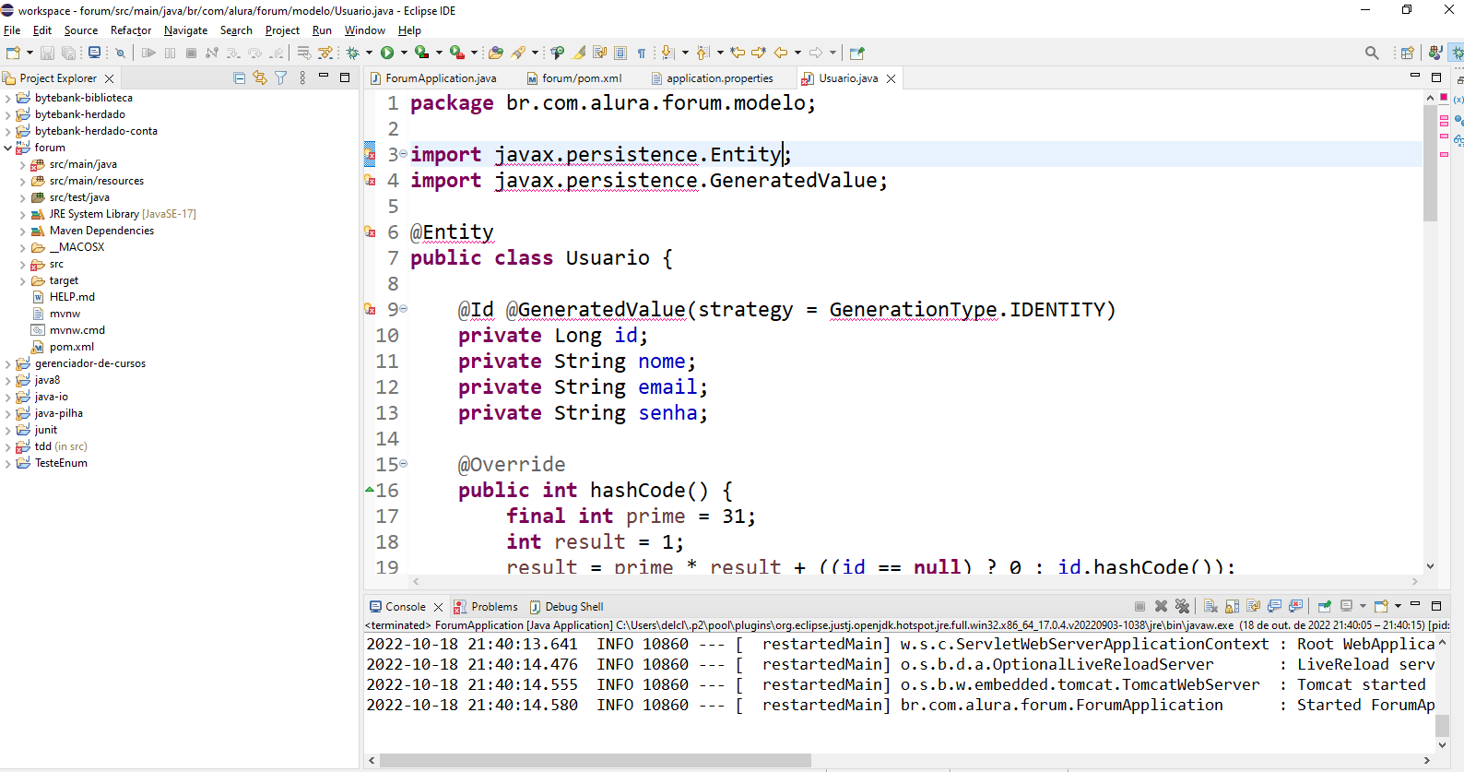Toggle Pin Editor in main toolbar

tap(857, 53)
